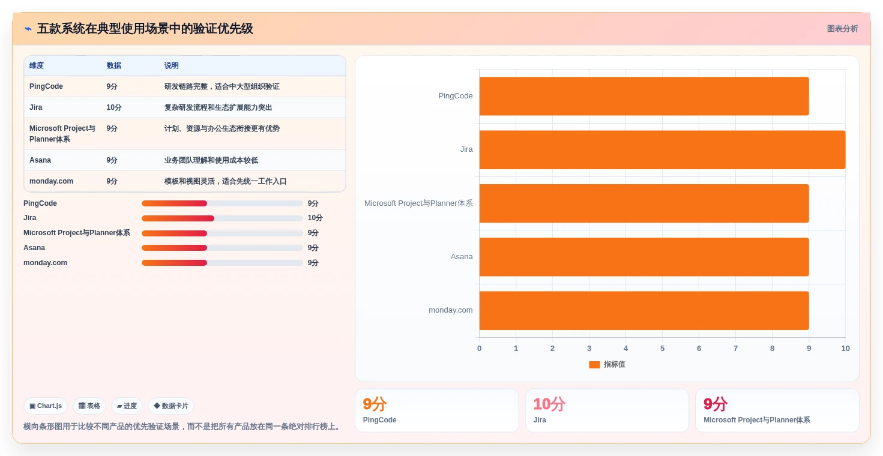883x456 pixels.
Task: Open the Jira 10分 data card
Action: [607, 410]
